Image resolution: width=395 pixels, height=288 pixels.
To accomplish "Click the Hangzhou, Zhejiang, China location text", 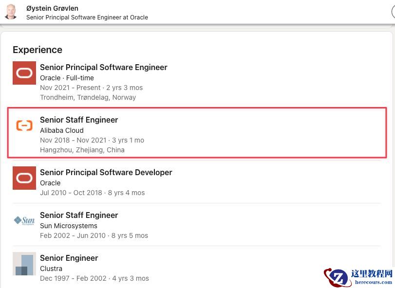I will click(82, 150).
